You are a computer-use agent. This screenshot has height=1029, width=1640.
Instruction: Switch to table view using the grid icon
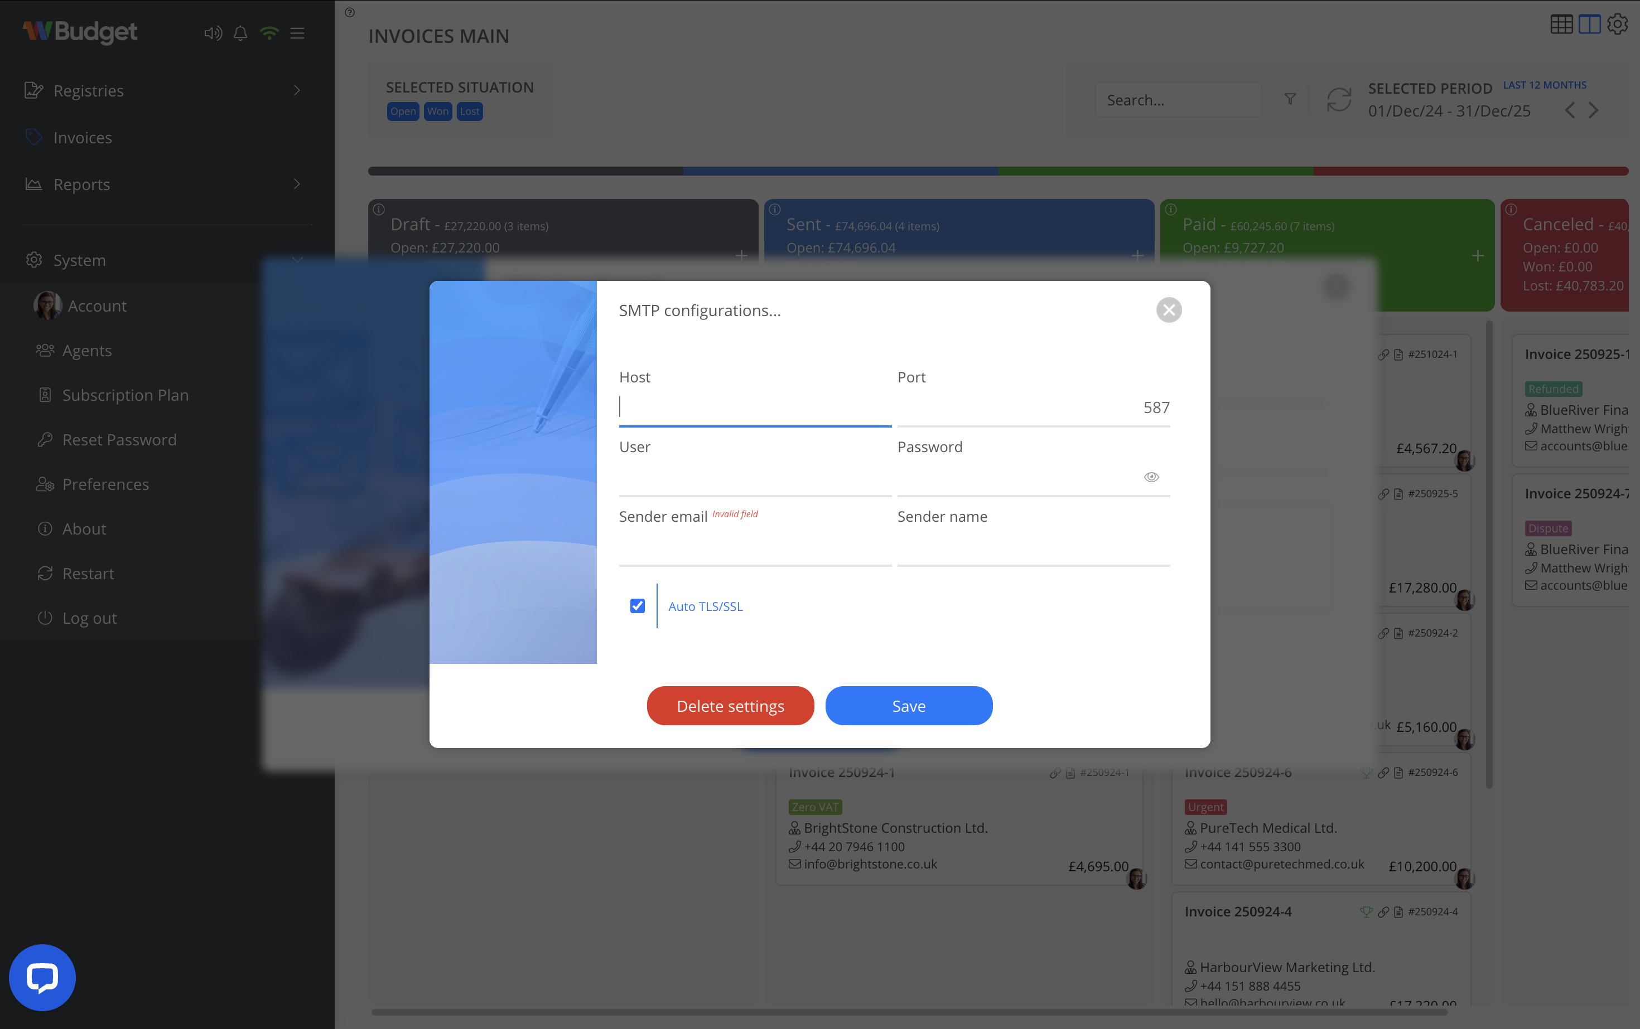tap(1562, 24)
